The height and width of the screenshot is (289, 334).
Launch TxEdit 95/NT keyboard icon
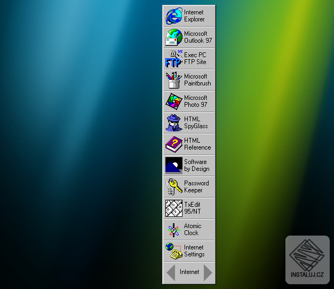(x=174, y=208)
